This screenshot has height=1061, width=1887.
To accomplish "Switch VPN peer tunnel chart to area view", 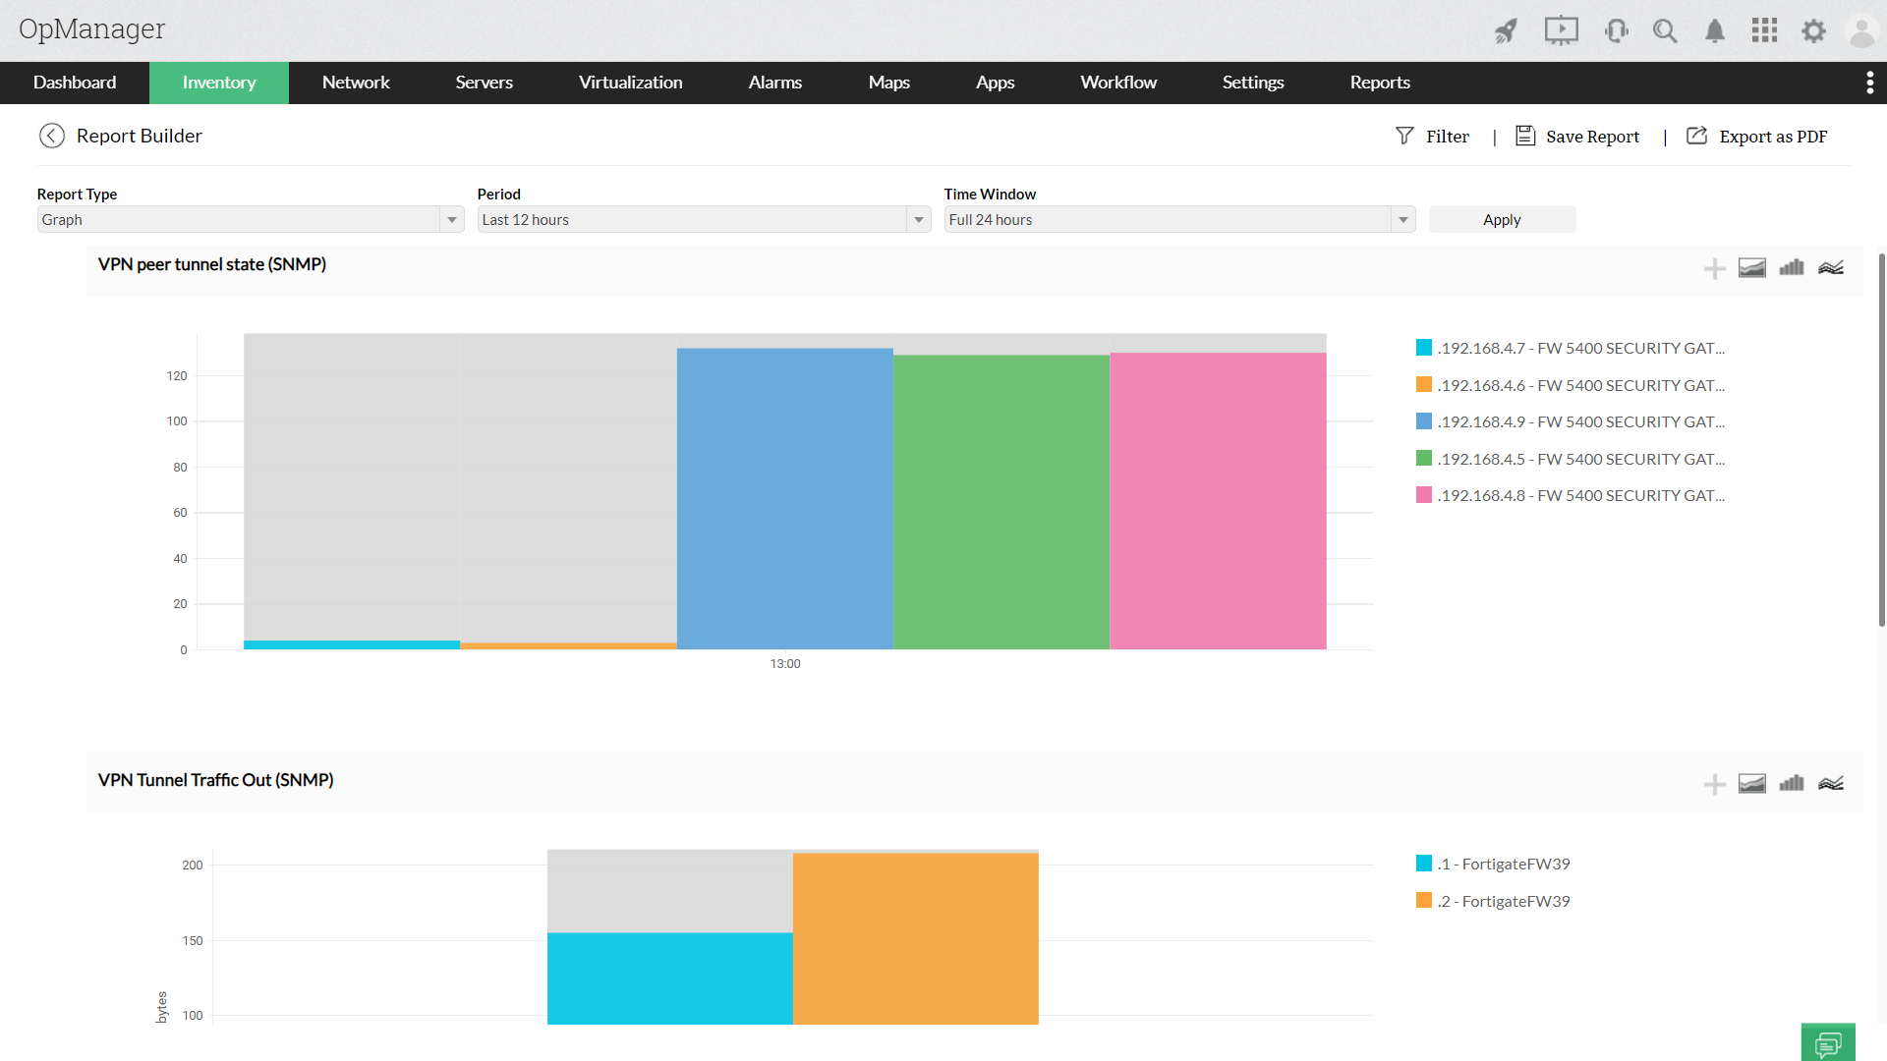I will (1751, 268).
